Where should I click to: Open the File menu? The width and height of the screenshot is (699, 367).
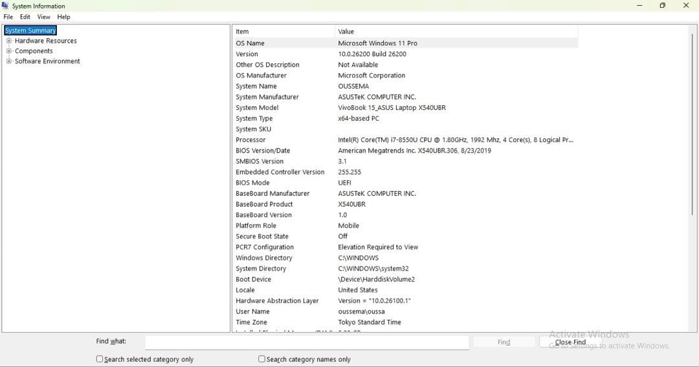8,17
